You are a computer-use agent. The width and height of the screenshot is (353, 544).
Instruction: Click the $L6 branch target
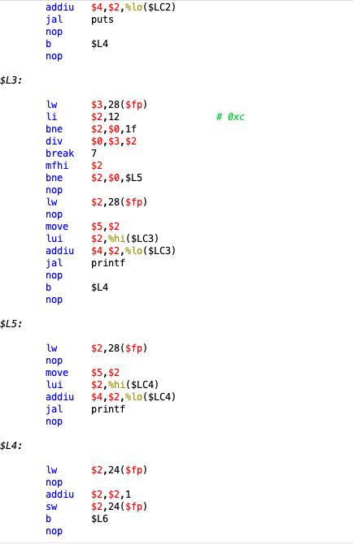point(100,519)
